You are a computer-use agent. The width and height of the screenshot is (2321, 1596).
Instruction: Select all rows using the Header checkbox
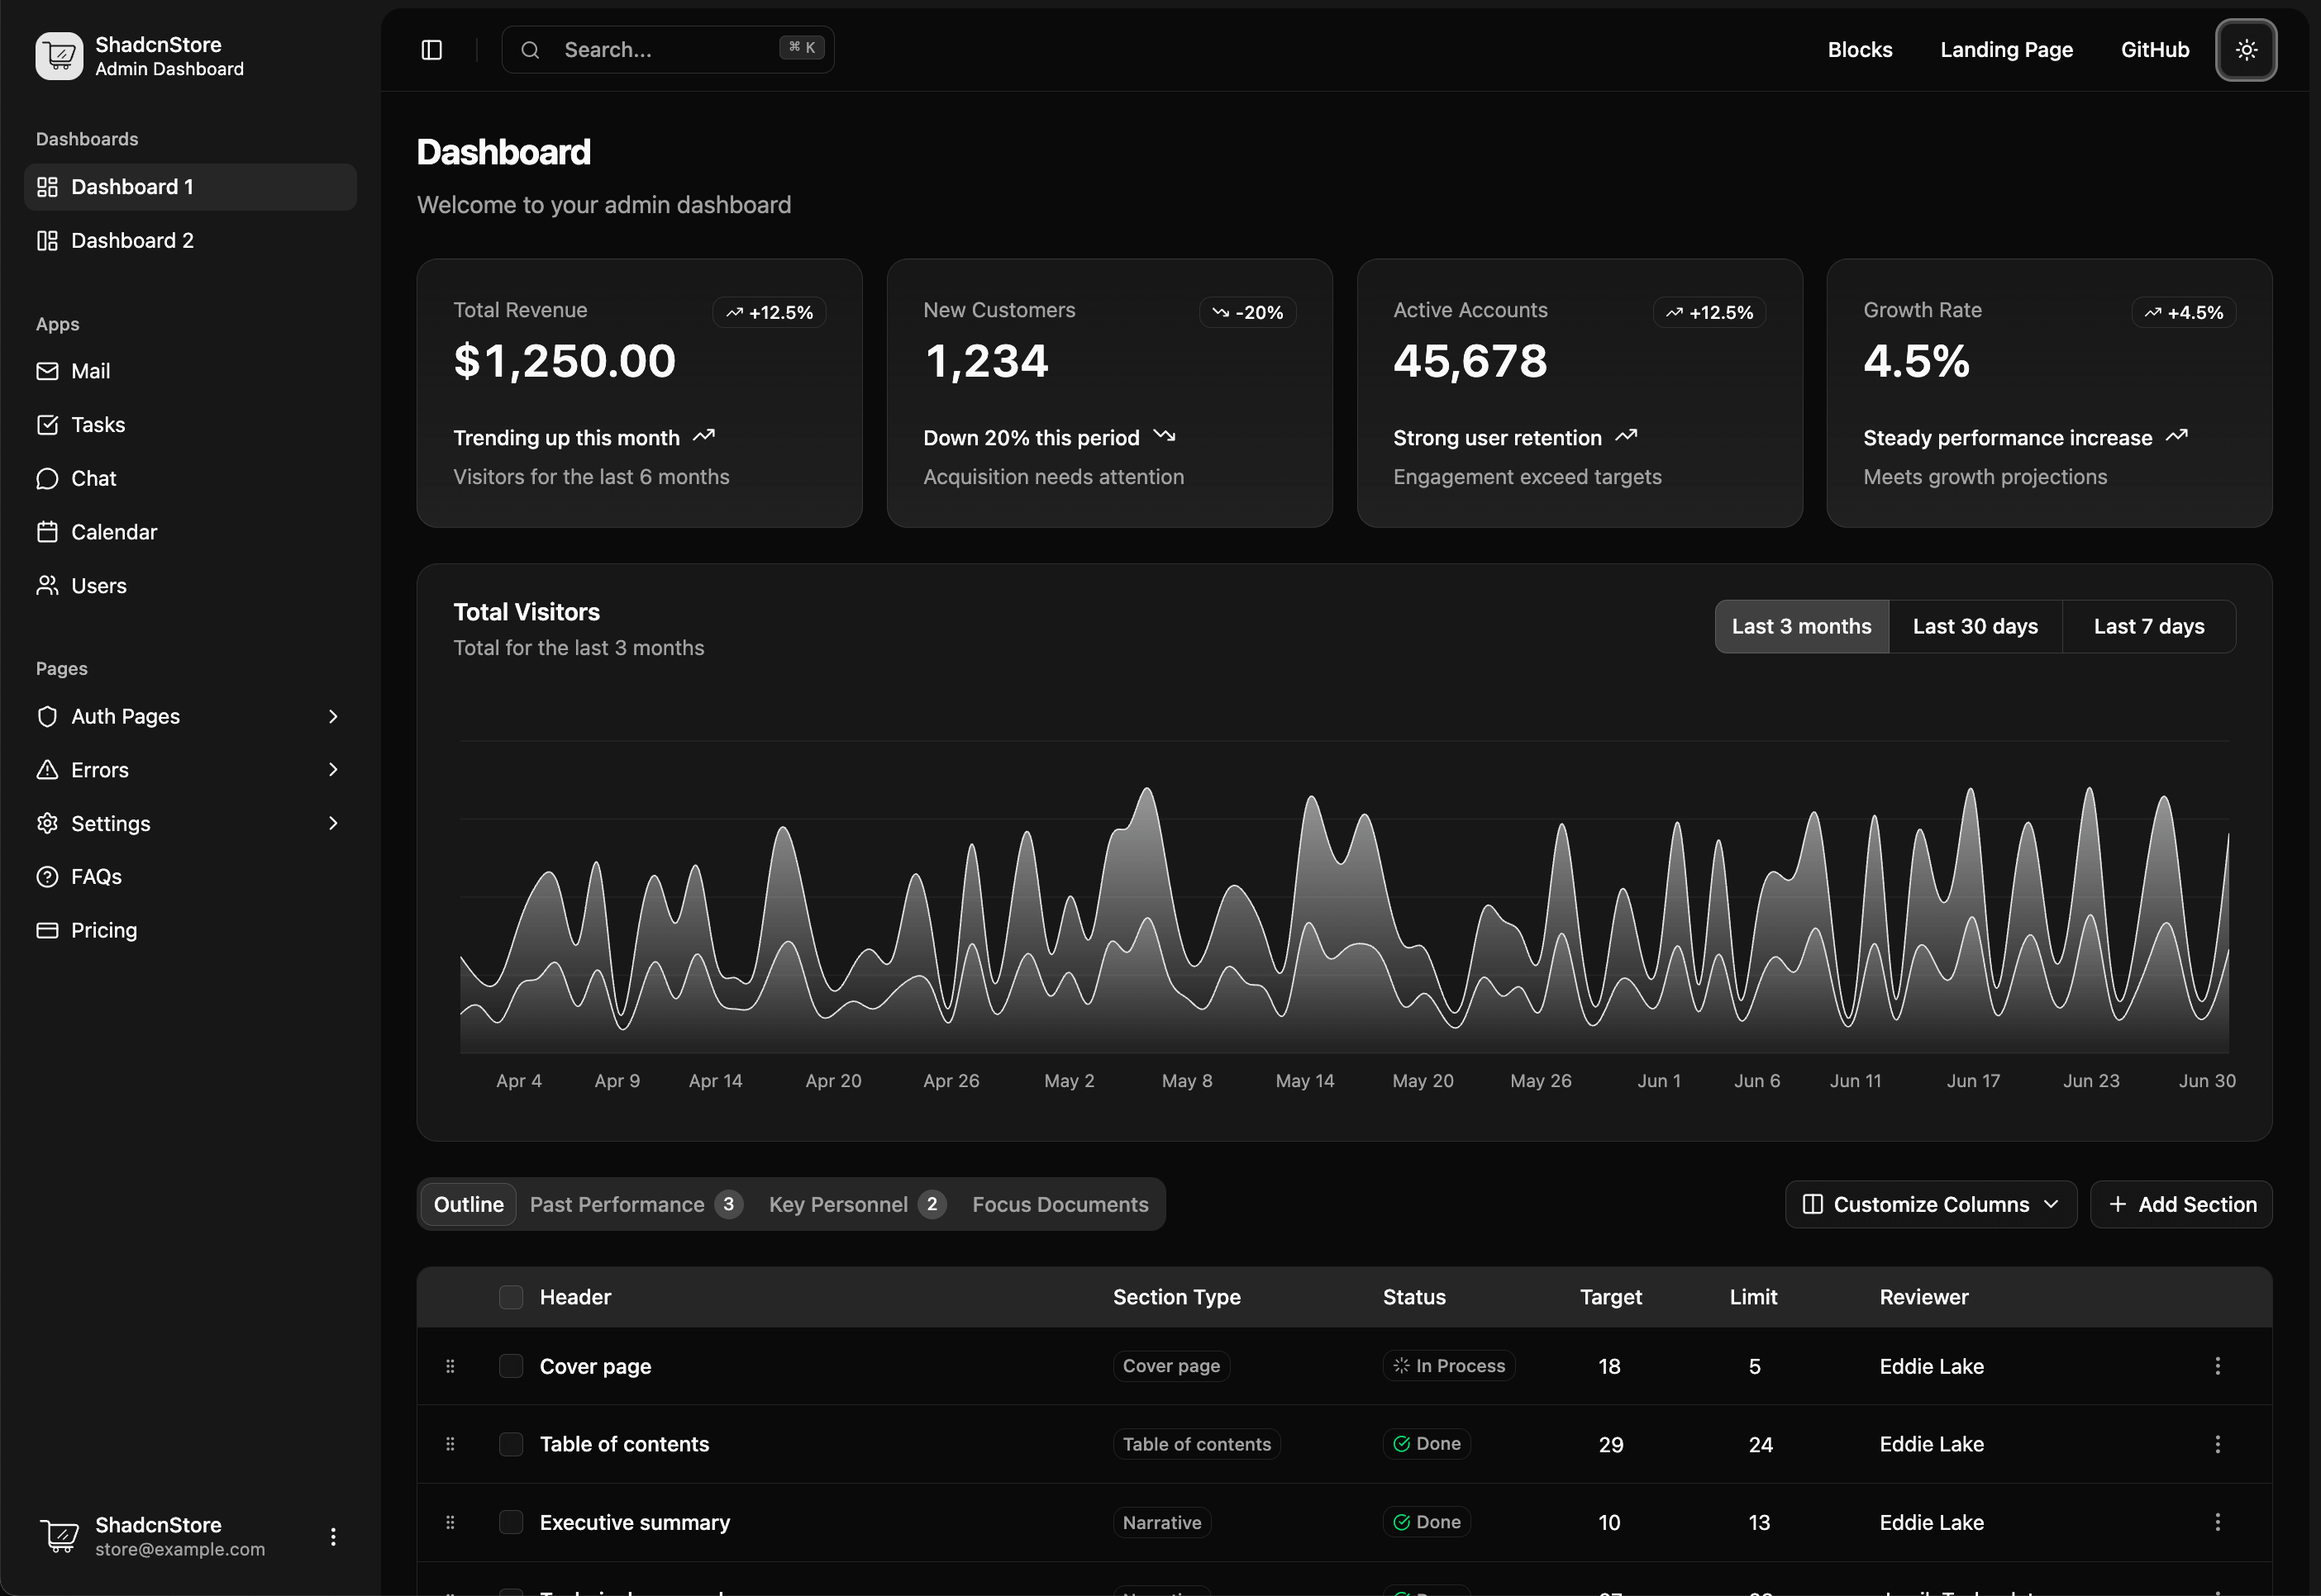point(510,1296)
